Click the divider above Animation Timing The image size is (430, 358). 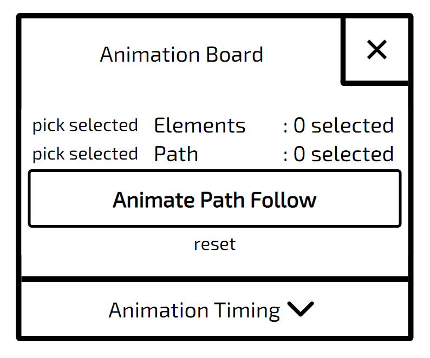(x=214, y=279)
